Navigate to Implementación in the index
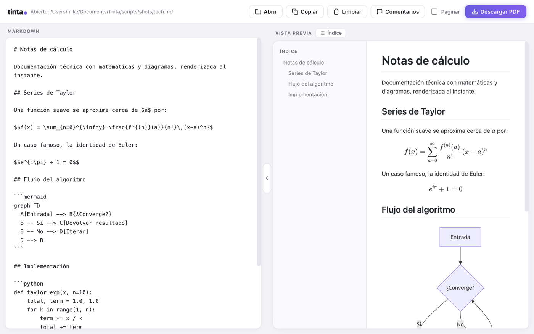 307,95
